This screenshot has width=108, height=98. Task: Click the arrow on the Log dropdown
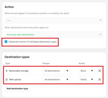point(100,21)
